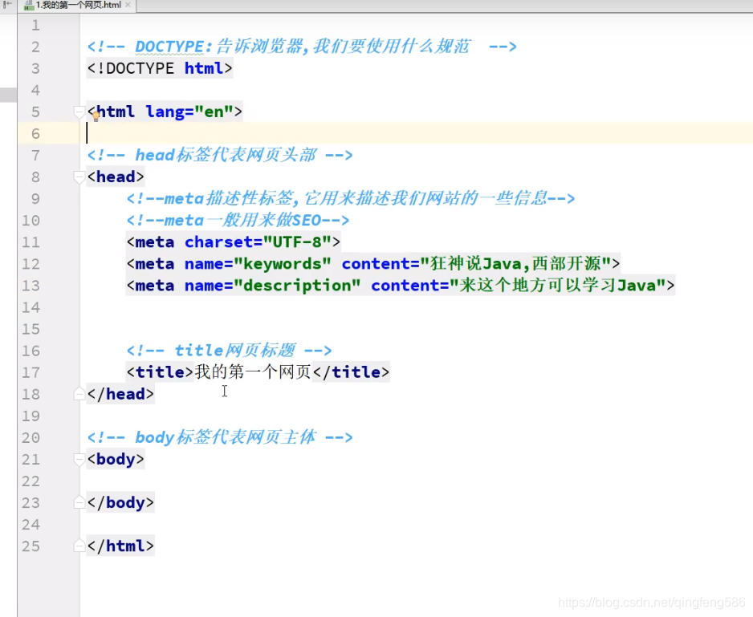Click the closing </html> tag
This screenshot has height=617, width=753.
point(120,546)
